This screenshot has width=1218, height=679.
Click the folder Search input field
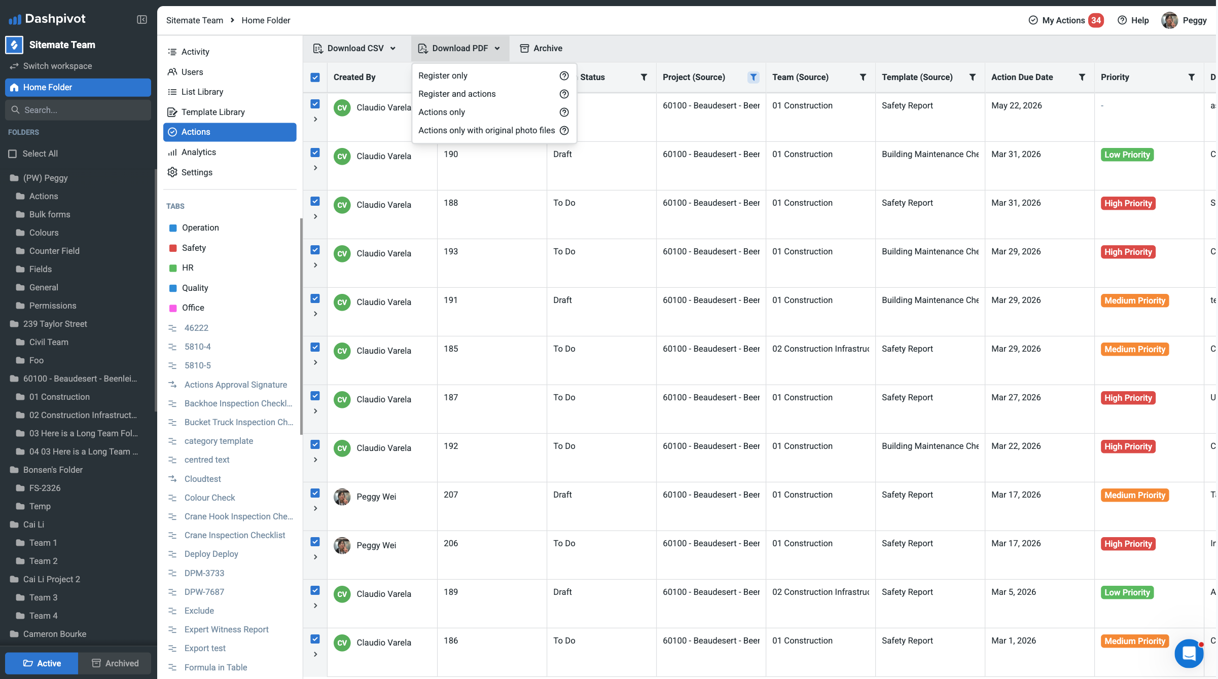point(78,110)
